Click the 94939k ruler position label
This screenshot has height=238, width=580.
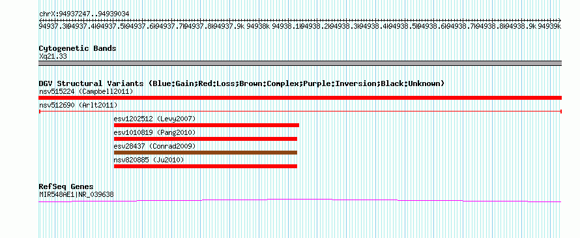pyautogui.click(x=550, y=26)
